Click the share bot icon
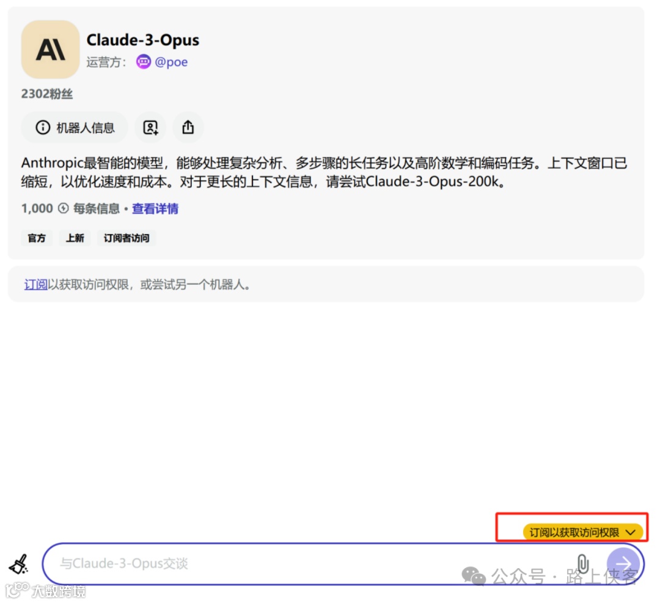660x603 pixels. tap(188, 128)
